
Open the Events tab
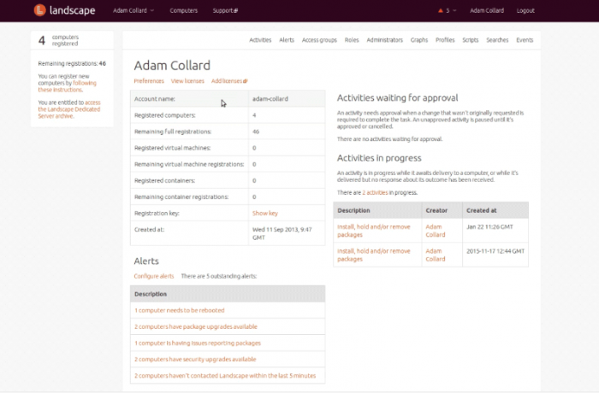525,40
